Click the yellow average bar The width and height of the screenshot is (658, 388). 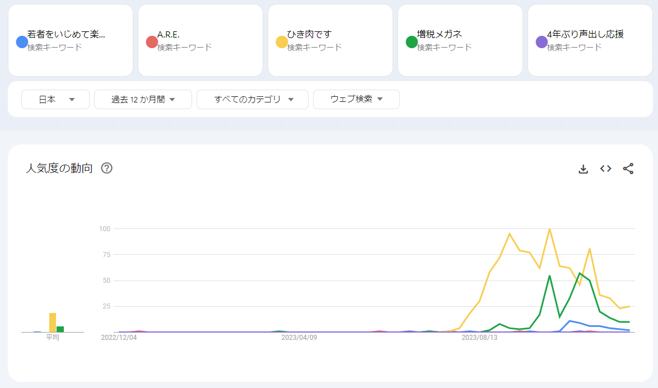tap(53, 322)
